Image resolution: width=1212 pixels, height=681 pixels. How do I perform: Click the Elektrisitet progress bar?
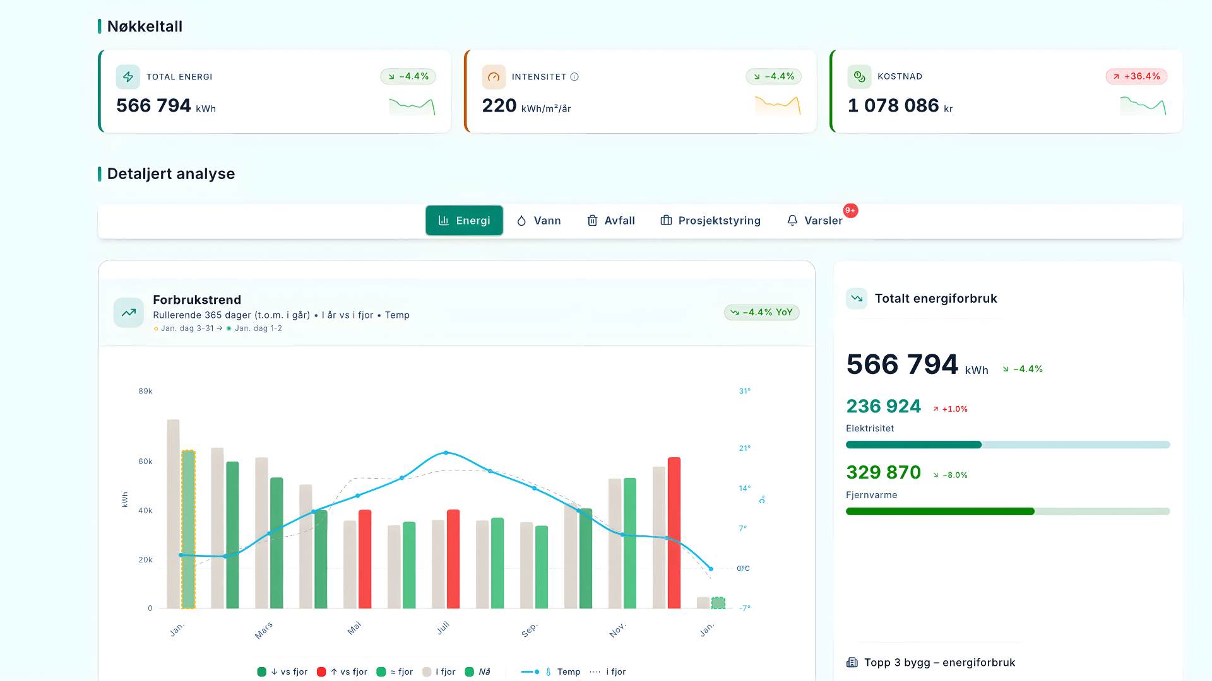click(1008, 445)
